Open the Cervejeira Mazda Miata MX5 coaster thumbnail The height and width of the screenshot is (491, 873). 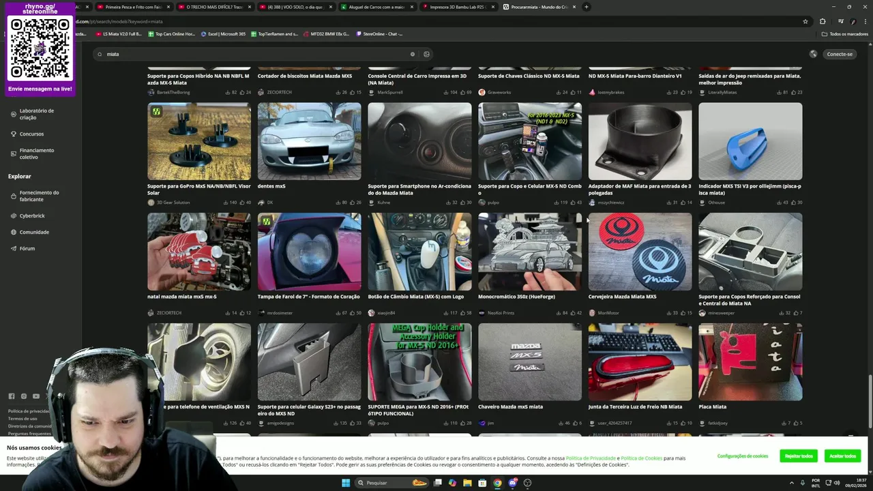[x=640, y=252]
